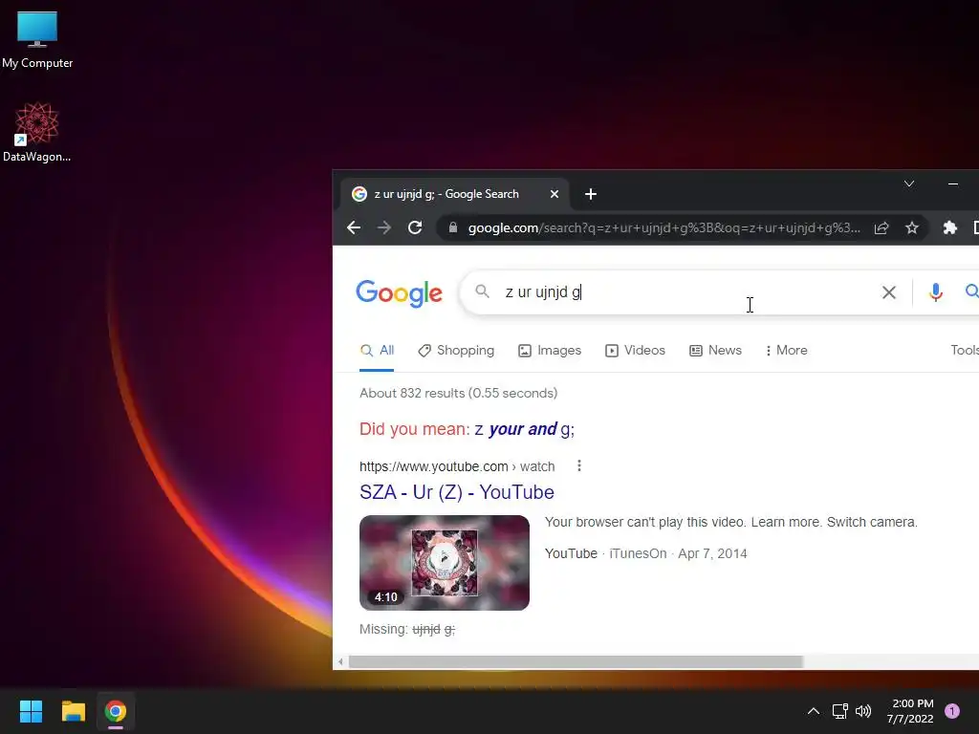The height and width of the screenshot is (734, 979).
Task: Click the Chrome forward arrow
Action: [384, 227]
